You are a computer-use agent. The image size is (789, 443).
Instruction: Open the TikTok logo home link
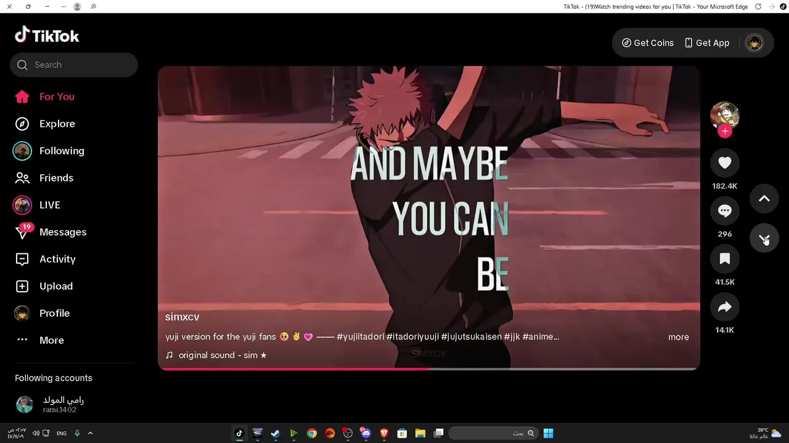(x=47, y=35)
